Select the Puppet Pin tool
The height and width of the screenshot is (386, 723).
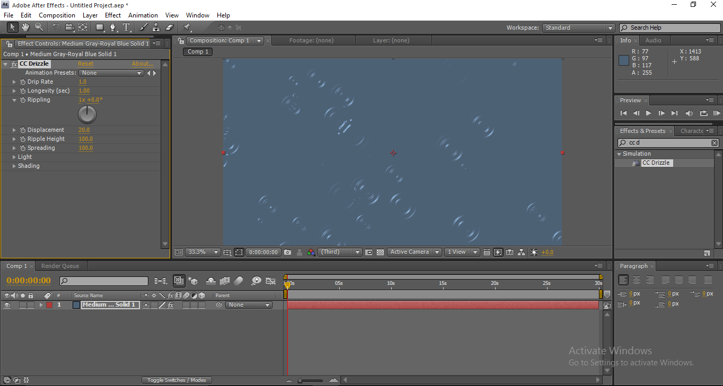(187, 27)
